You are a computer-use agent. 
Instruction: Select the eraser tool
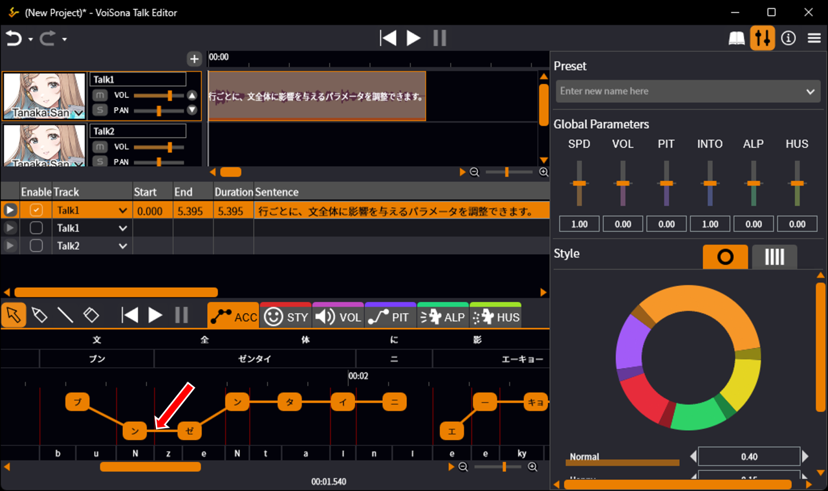click(91, 315)
